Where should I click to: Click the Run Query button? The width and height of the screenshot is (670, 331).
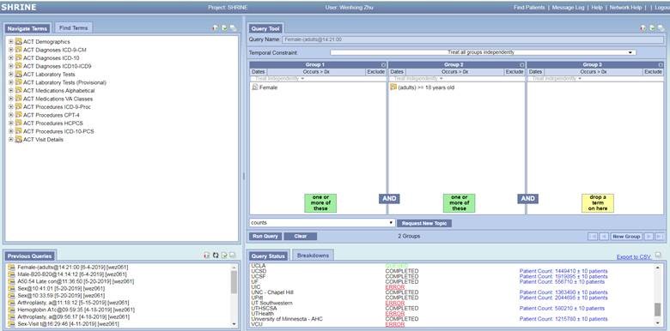265,237
